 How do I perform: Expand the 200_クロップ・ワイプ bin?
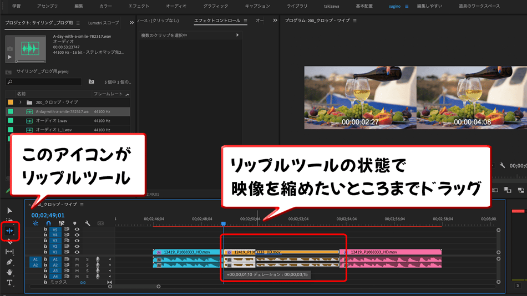pyautogui.click(x=21, y=103)
